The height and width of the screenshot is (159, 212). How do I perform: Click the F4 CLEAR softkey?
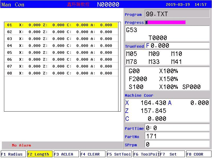point(93,154)
